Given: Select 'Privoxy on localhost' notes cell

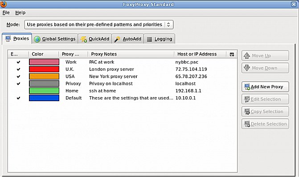Looking at the screenshot, I should pyautogui.click(x=111, y=83).
